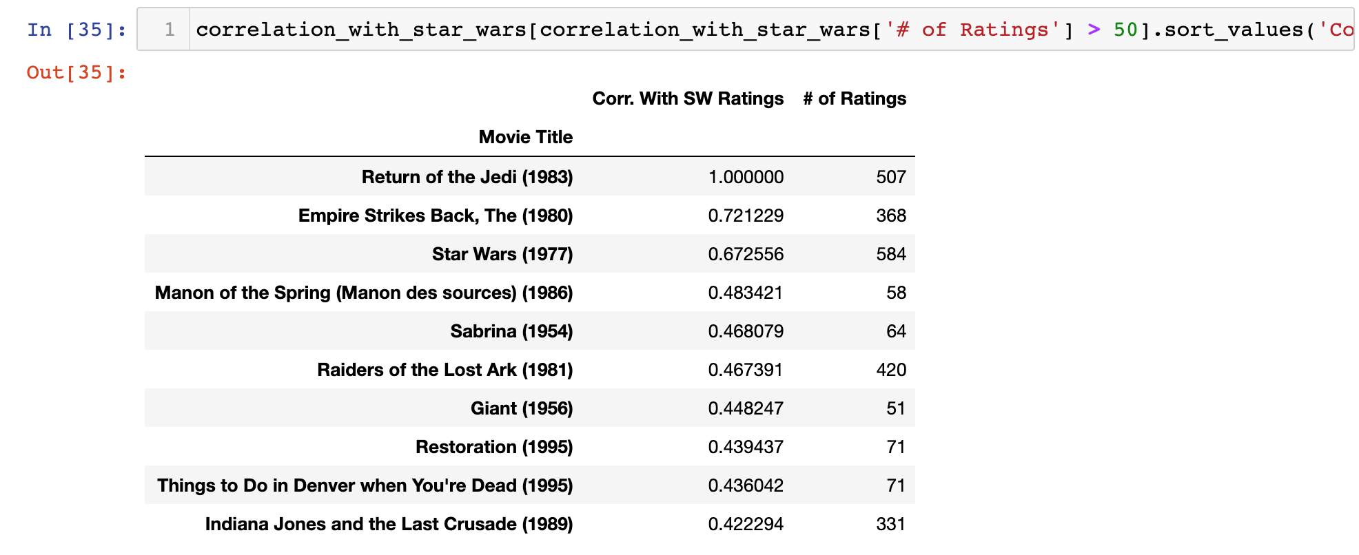1359x555 pixels.
Task: Click the 'Movie Title' index header
Action: point(526,137)
